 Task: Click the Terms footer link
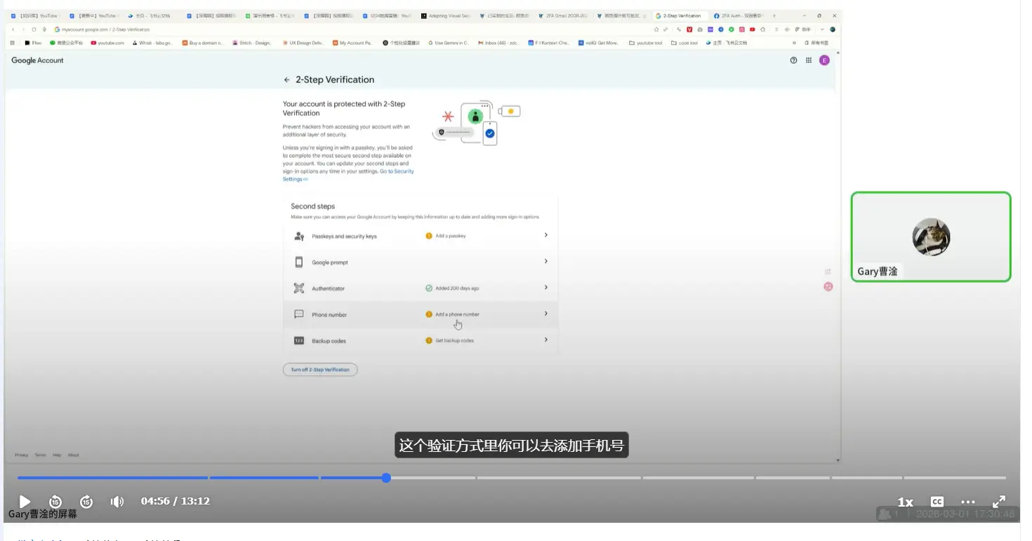click(x=40, y=455)
